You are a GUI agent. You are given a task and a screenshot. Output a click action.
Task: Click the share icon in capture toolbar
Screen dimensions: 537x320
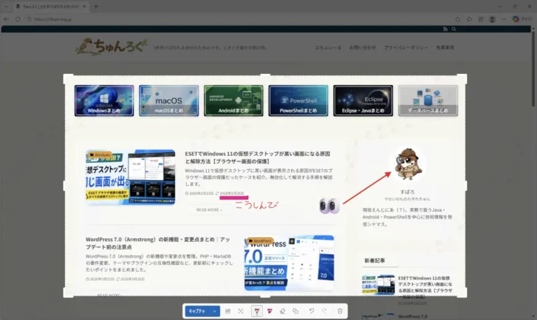228,311
